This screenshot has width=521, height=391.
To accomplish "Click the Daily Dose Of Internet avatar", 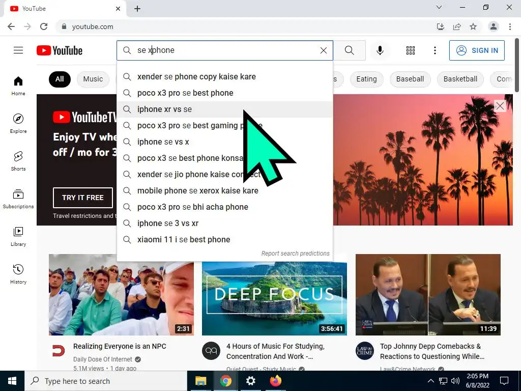I will click(x=59, y=350).
